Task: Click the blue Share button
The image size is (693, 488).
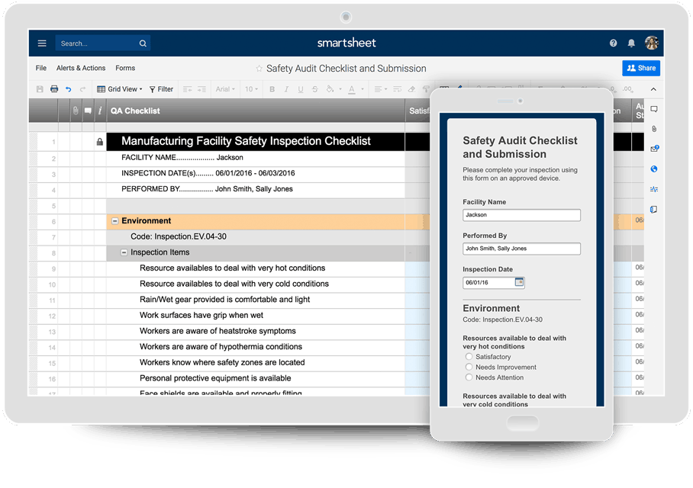Action: [640, 68]
